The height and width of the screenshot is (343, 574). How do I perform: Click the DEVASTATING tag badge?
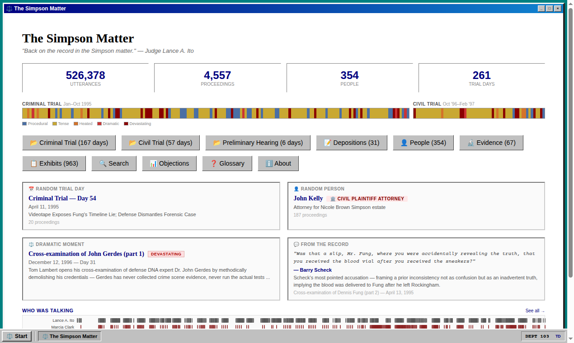(166, 254)
